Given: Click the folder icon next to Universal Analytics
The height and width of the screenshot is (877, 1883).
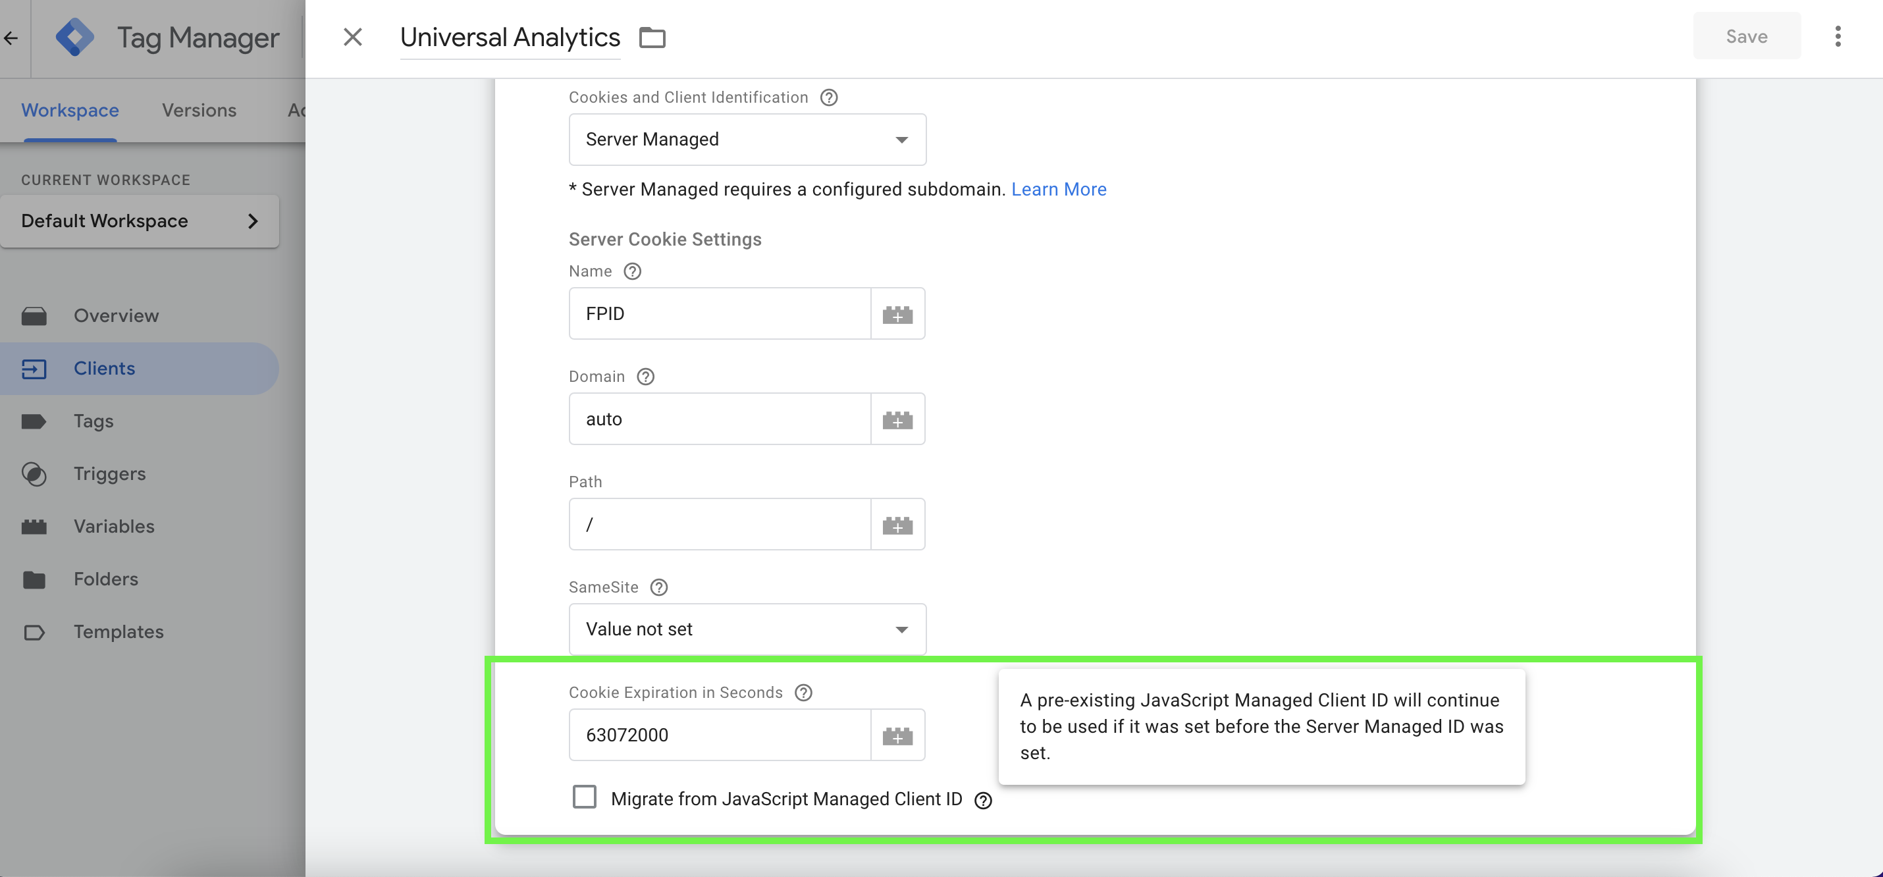Looking at the screenshot, I should 652,38.
